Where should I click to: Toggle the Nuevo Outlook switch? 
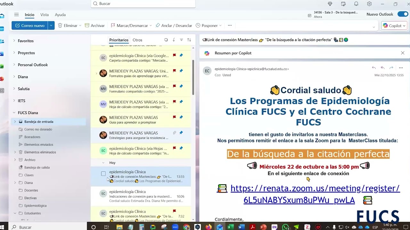(403, 14)
